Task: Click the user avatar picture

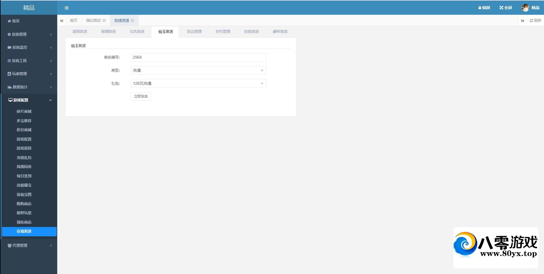Action: point(525,8)
